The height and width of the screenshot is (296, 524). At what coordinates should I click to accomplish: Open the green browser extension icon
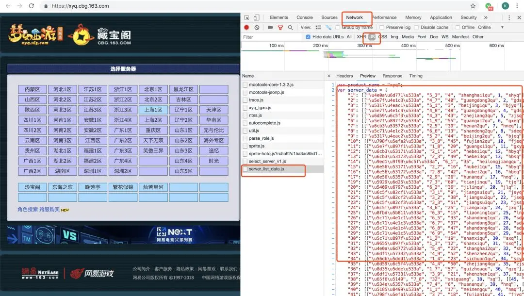[x=489, y=6]
